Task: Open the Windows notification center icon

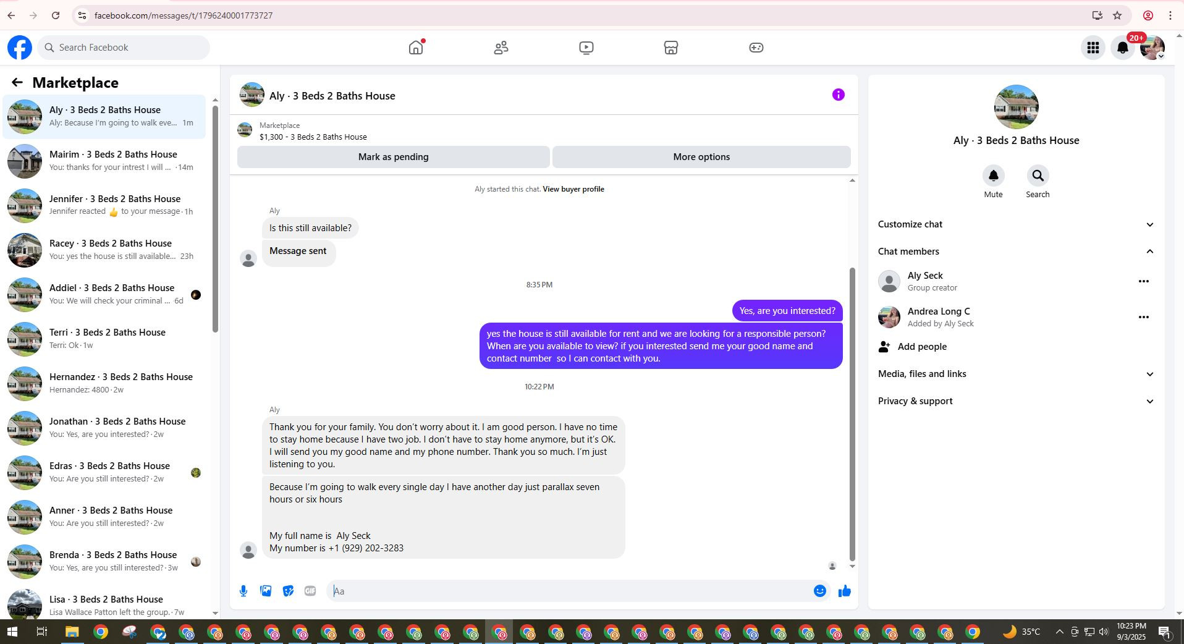Action: coord(1165,632)
